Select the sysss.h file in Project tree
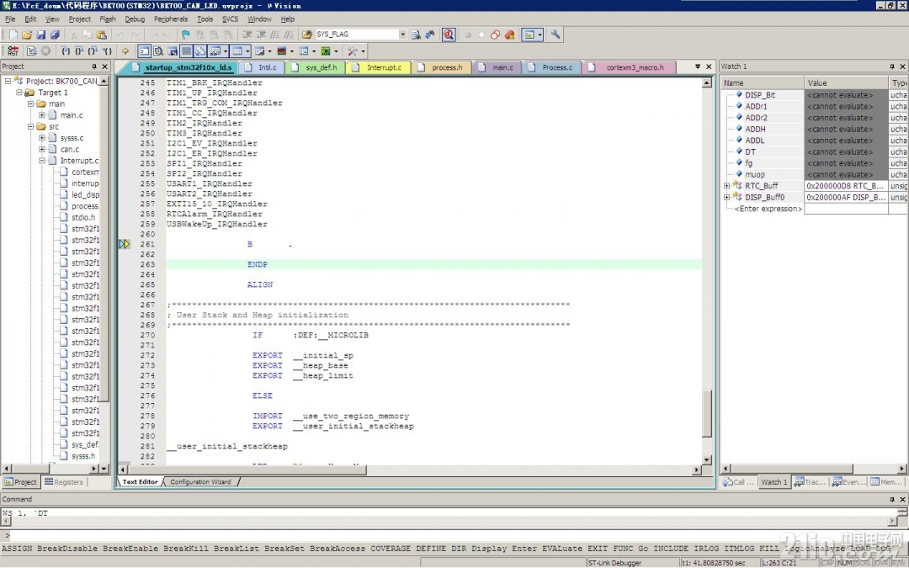The image size is (909, 568). pyautogui.click(x=82, y=455)
